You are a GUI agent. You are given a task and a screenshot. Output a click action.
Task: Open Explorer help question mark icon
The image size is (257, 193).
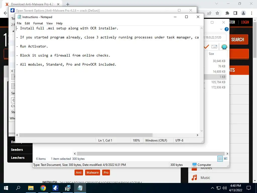coord(227,29)
